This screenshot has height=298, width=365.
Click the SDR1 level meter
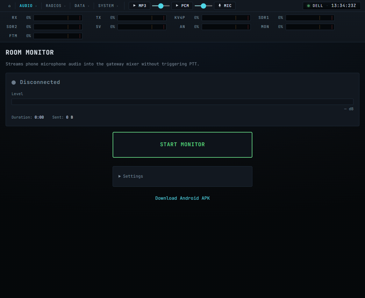(310, 18)
